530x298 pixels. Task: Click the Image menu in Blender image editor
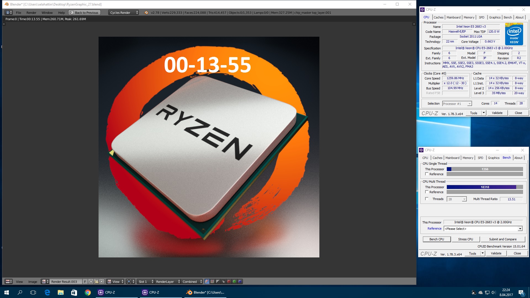pyautogui.click(x=33, y=281)
